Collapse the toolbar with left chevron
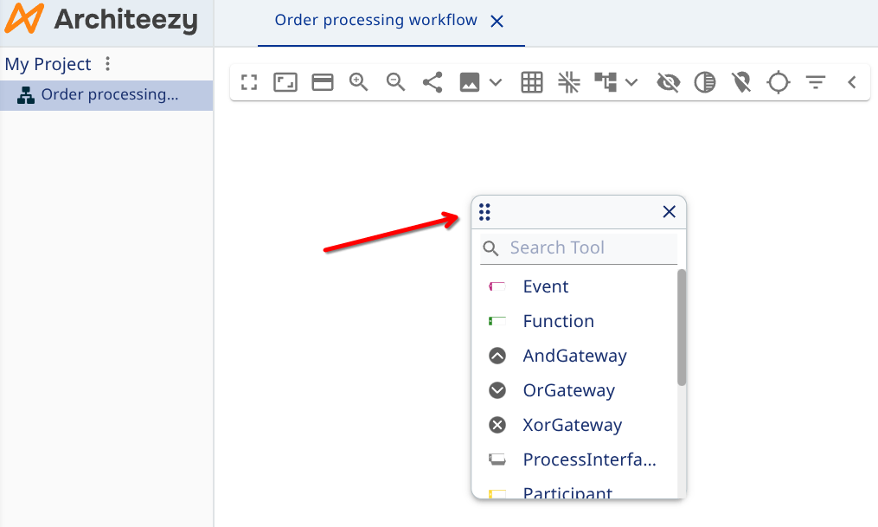This screenshot has width=878, height=527. [x=852, y=82]
